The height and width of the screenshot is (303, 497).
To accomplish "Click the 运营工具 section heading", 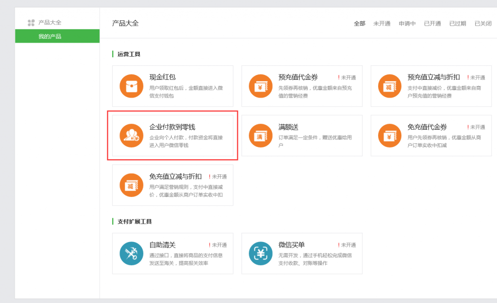I will (x=129, y=54).
